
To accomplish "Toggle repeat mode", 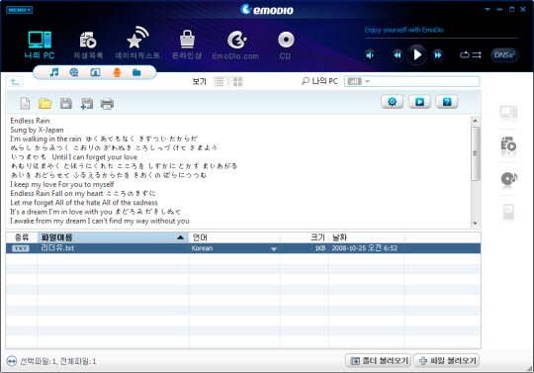I will [465, 54].
